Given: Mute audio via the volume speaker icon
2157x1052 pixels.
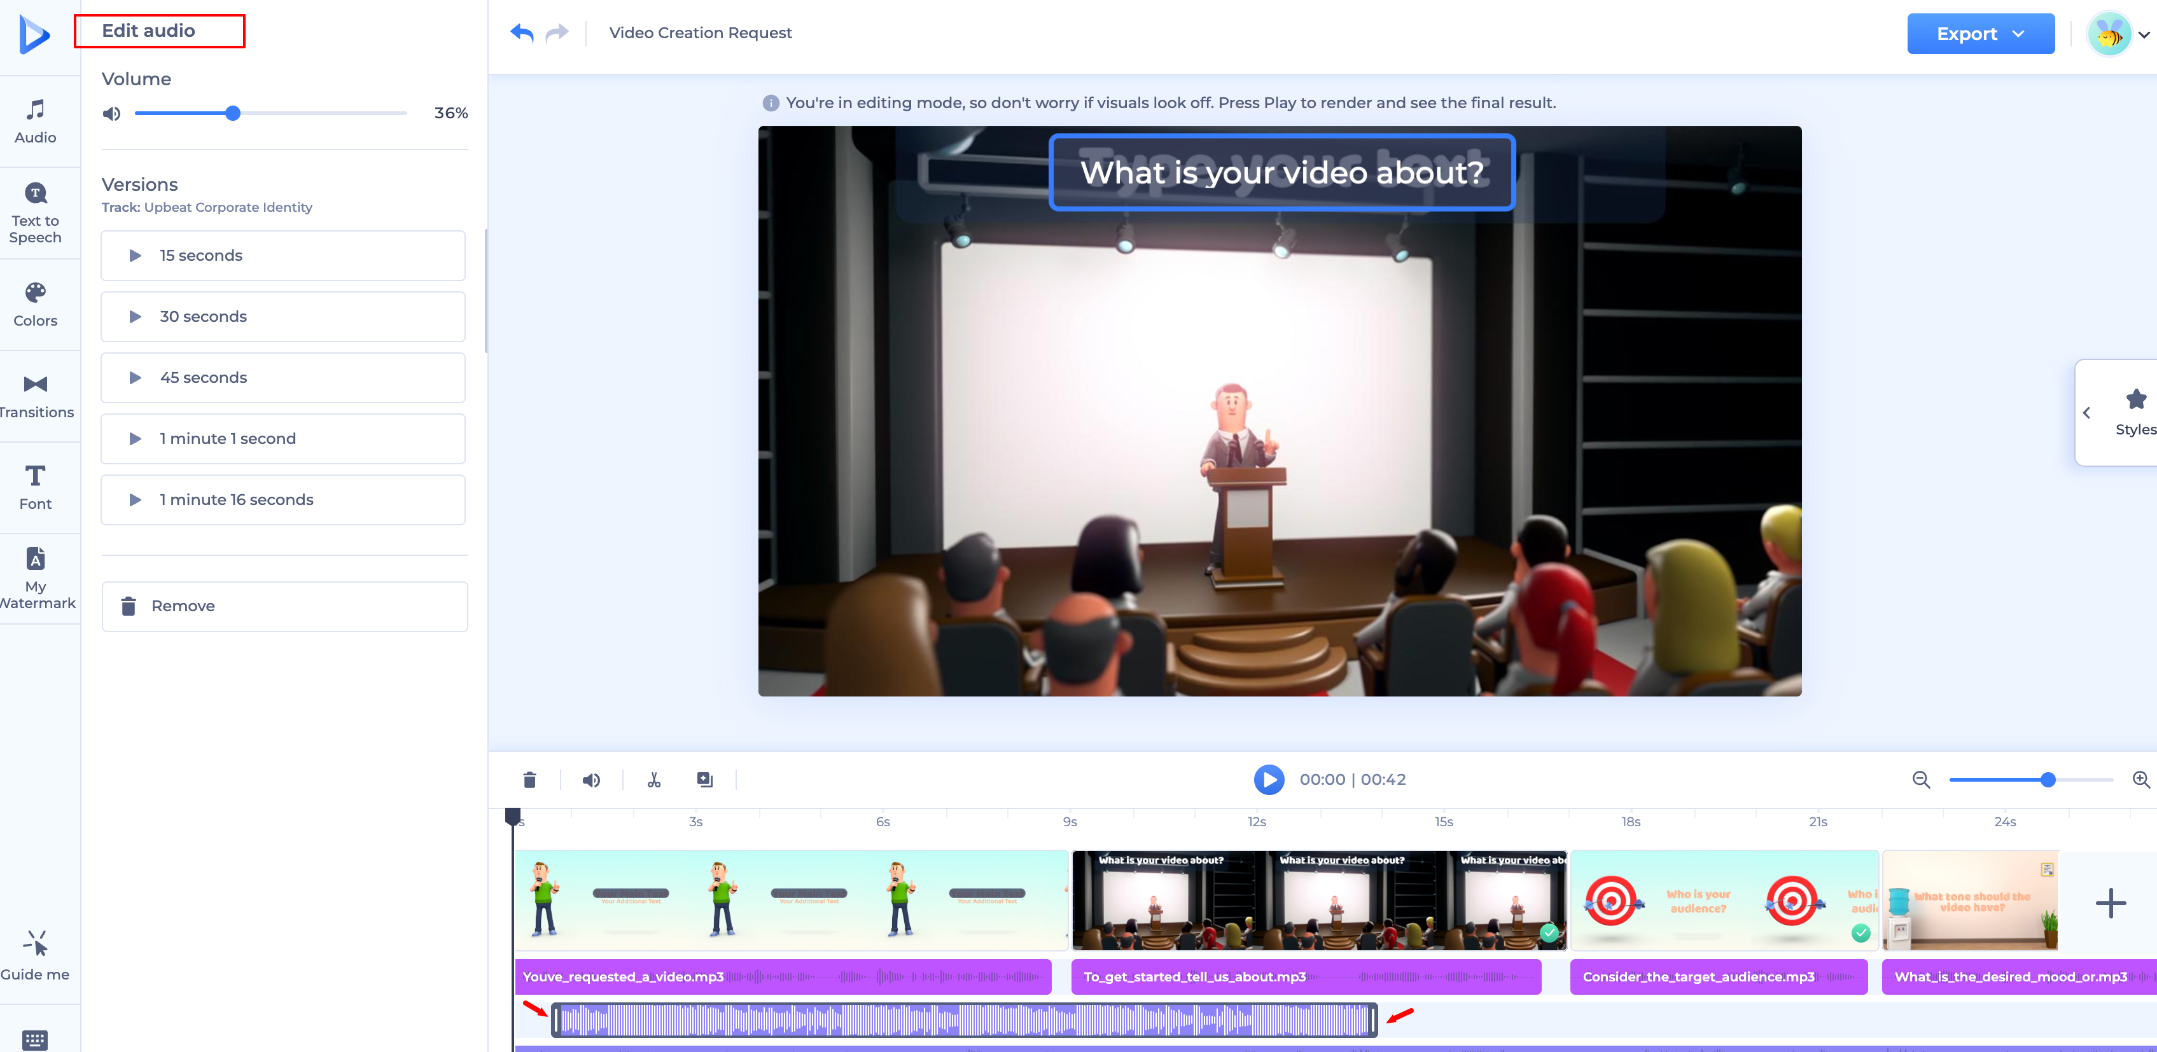Looking at the screenshot, I should point(111,113).
